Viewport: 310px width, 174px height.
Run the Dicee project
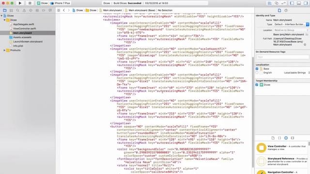(20, 3)
